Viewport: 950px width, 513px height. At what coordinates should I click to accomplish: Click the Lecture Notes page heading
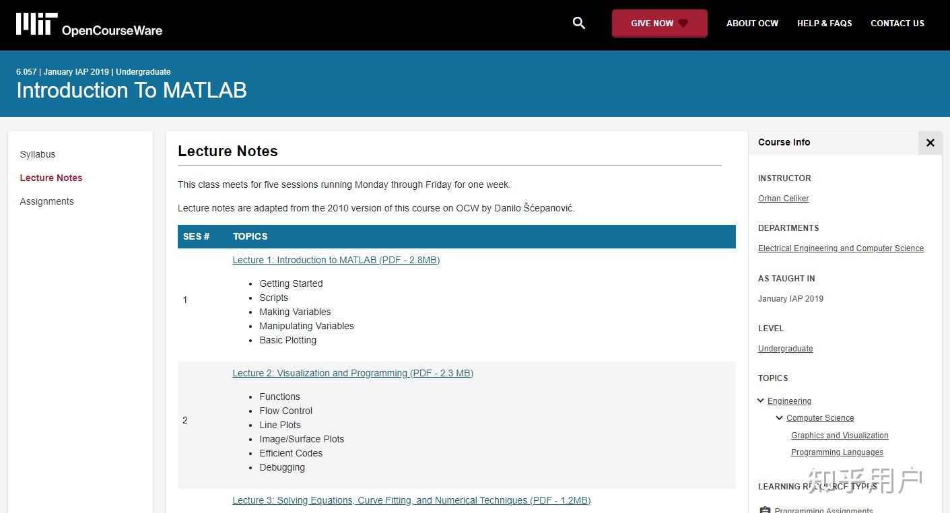pos(228,151)
